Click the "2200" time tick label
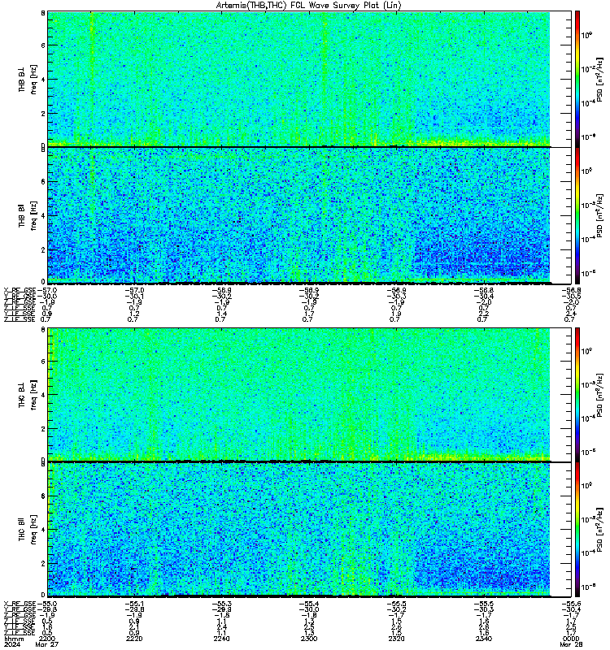The width and height of the screenshot is (610, 650). click(x=47, y=639)
